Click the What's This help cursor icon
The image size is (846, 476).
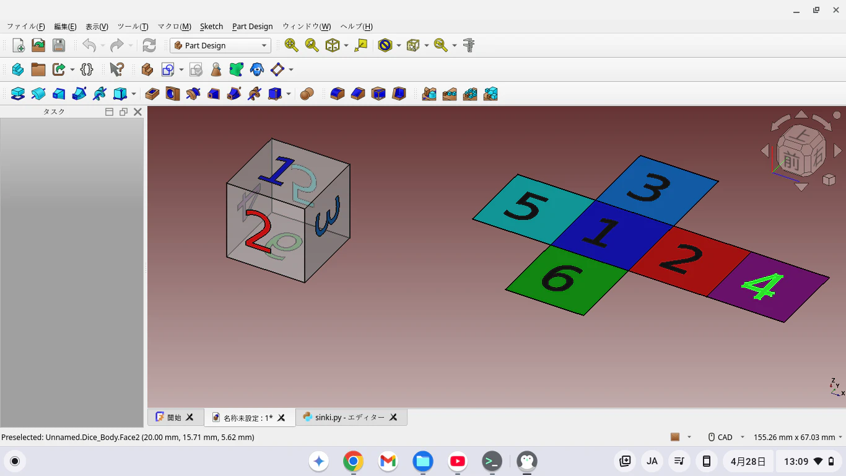(116, 69)
